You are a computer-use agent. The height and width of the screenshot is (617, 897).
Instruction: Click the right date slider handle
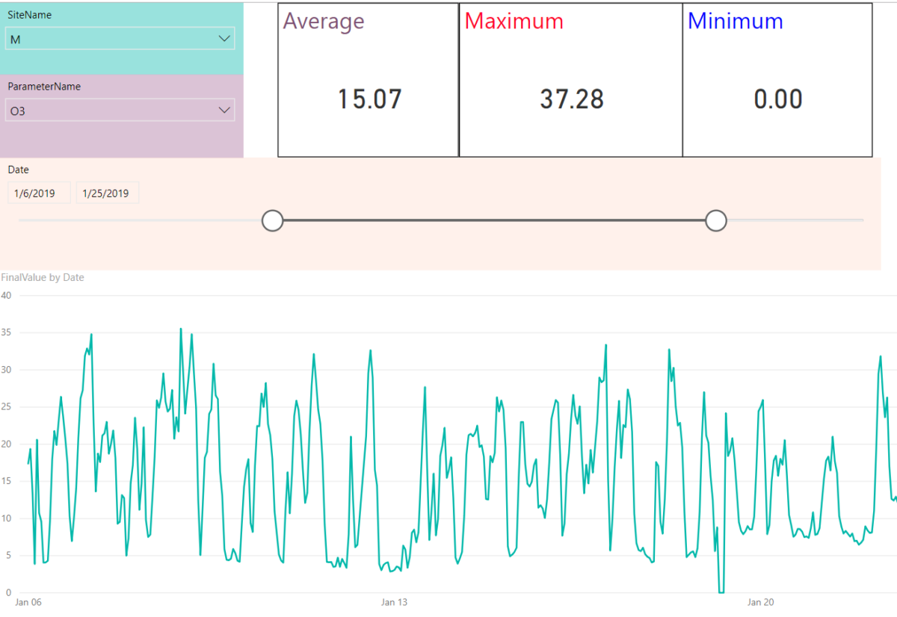[715, 220]
